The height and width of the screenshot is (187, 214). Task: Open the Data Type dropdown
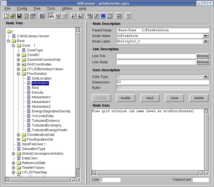point(205,77)
